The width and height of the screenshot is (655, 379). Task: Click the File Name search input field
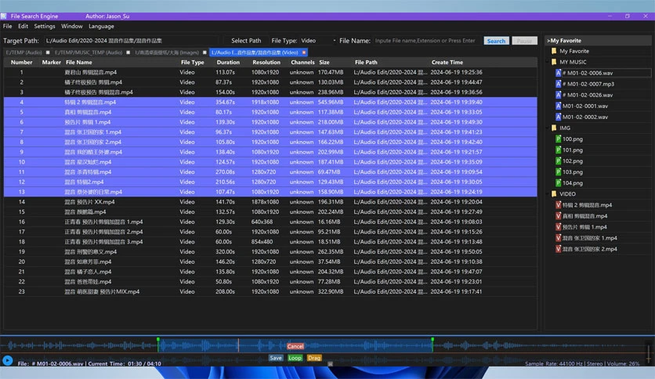(426, 41)
